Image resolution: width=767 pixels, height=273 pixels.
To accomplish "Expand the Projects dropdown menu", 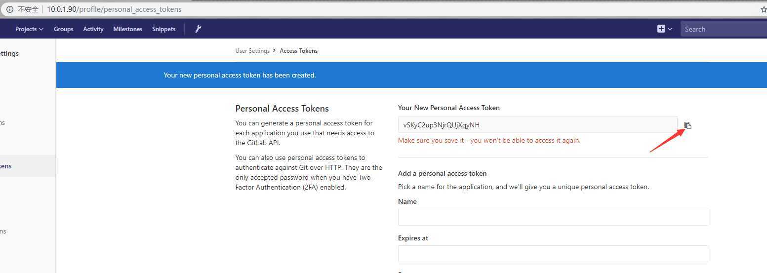I will (29, 29).
